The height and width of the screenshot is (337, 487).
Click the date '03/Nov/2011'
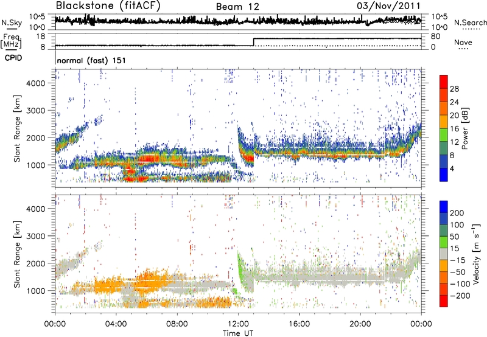tap(388, 6)
